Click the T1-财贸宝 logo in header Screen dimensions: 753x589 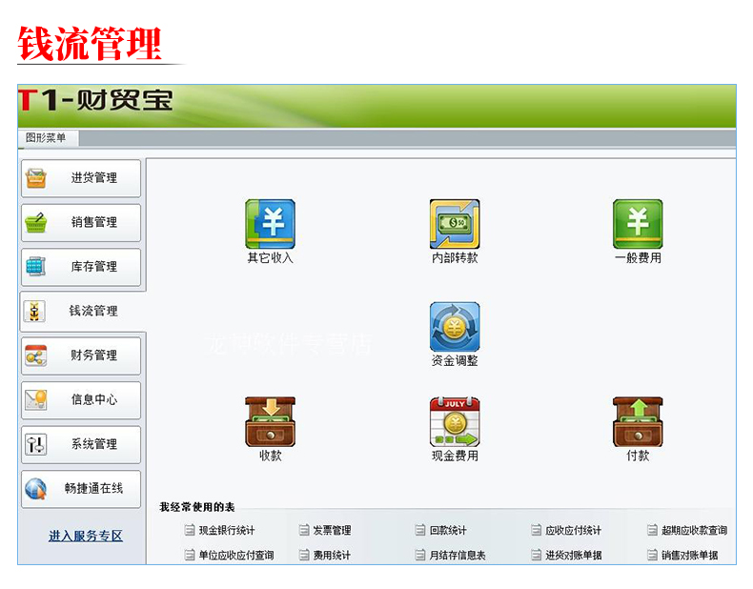pyautogui.click(x=95, y=100)
